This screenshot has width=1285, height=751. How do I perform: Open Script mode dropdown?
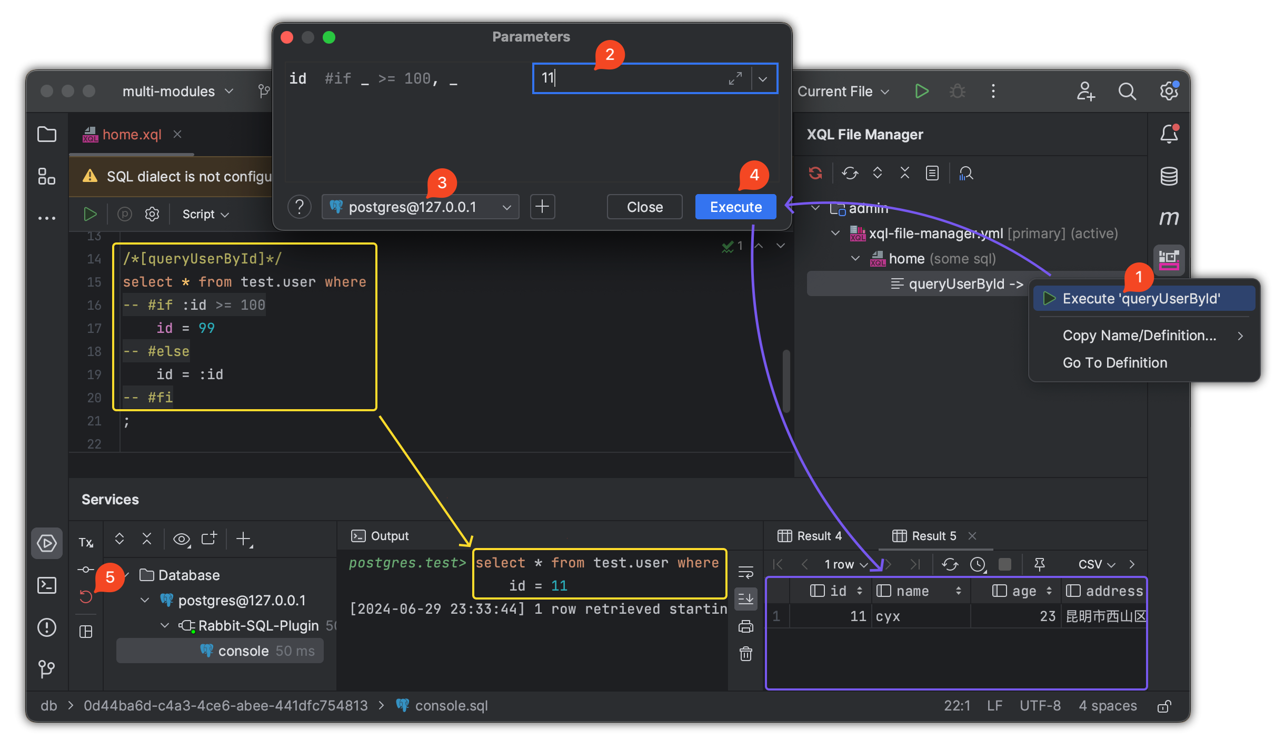[205, 214]
